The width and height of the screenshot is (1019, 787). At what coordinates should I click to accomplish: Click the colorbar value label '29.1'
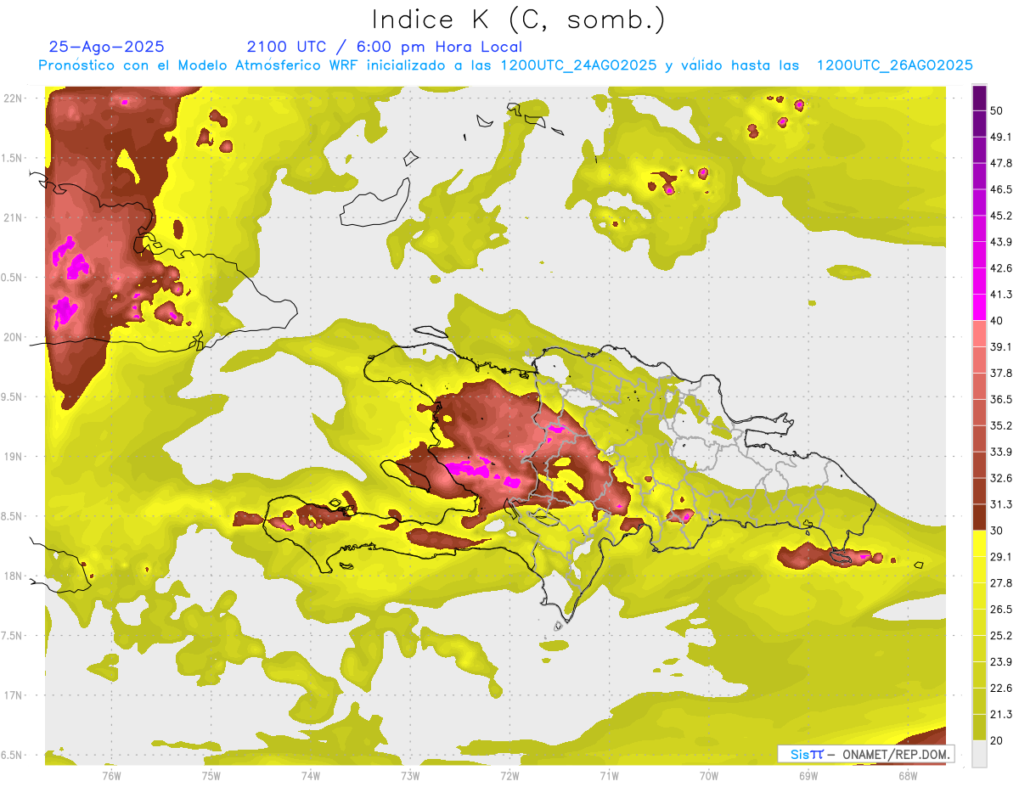[x=1001, y=556]
